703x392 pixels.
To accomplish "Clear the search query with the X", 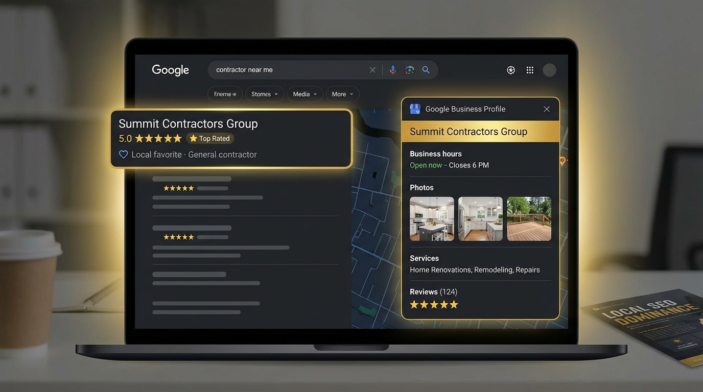I will tap(372, 69).
